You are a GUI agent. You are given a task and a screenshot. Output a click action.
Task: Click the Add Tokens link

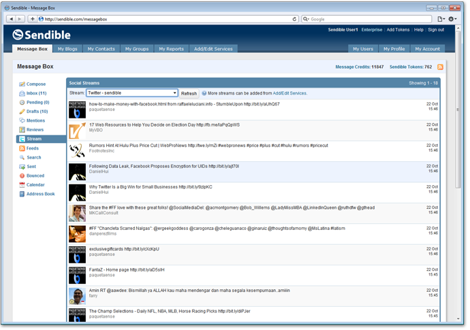[x=398, y=30]
